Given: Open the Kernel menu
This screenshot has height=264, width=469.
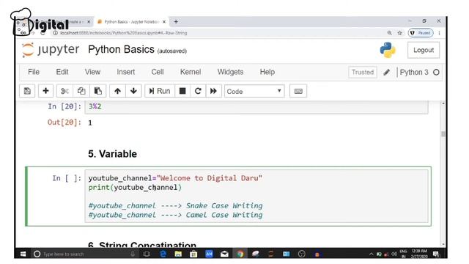Looking at the screenshot, I should tap(191, 72).
